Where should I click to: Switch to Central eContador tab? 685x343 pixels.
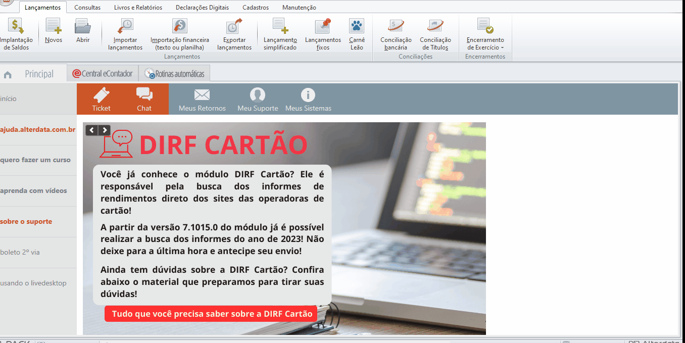[103, 74]
